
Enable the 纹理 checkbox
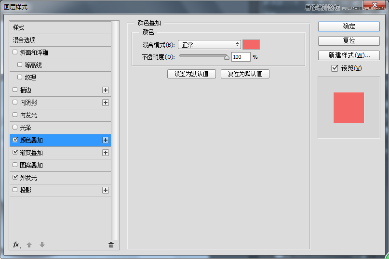20,77
